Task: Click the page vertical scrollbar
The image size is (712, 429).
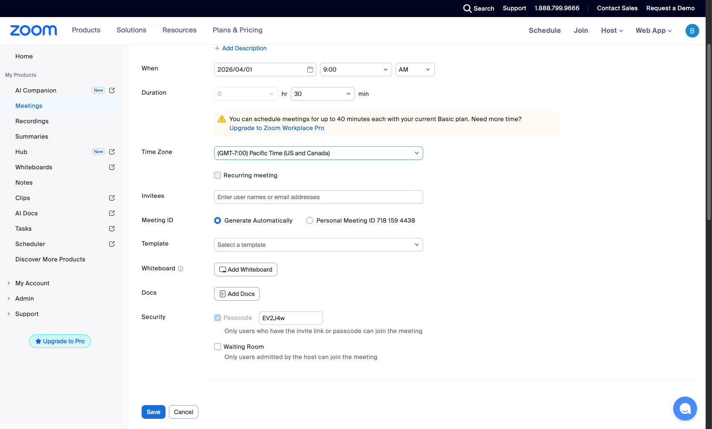Action: 709,132
